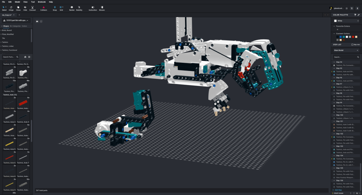Open Instruction maker
This screenshot has height=195, width=362.
[93, 8]
